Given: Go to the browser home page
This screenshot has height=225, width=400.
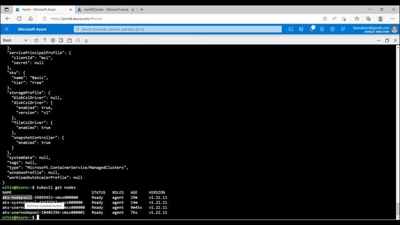Looking at the screenshot, I should (31, 19).
